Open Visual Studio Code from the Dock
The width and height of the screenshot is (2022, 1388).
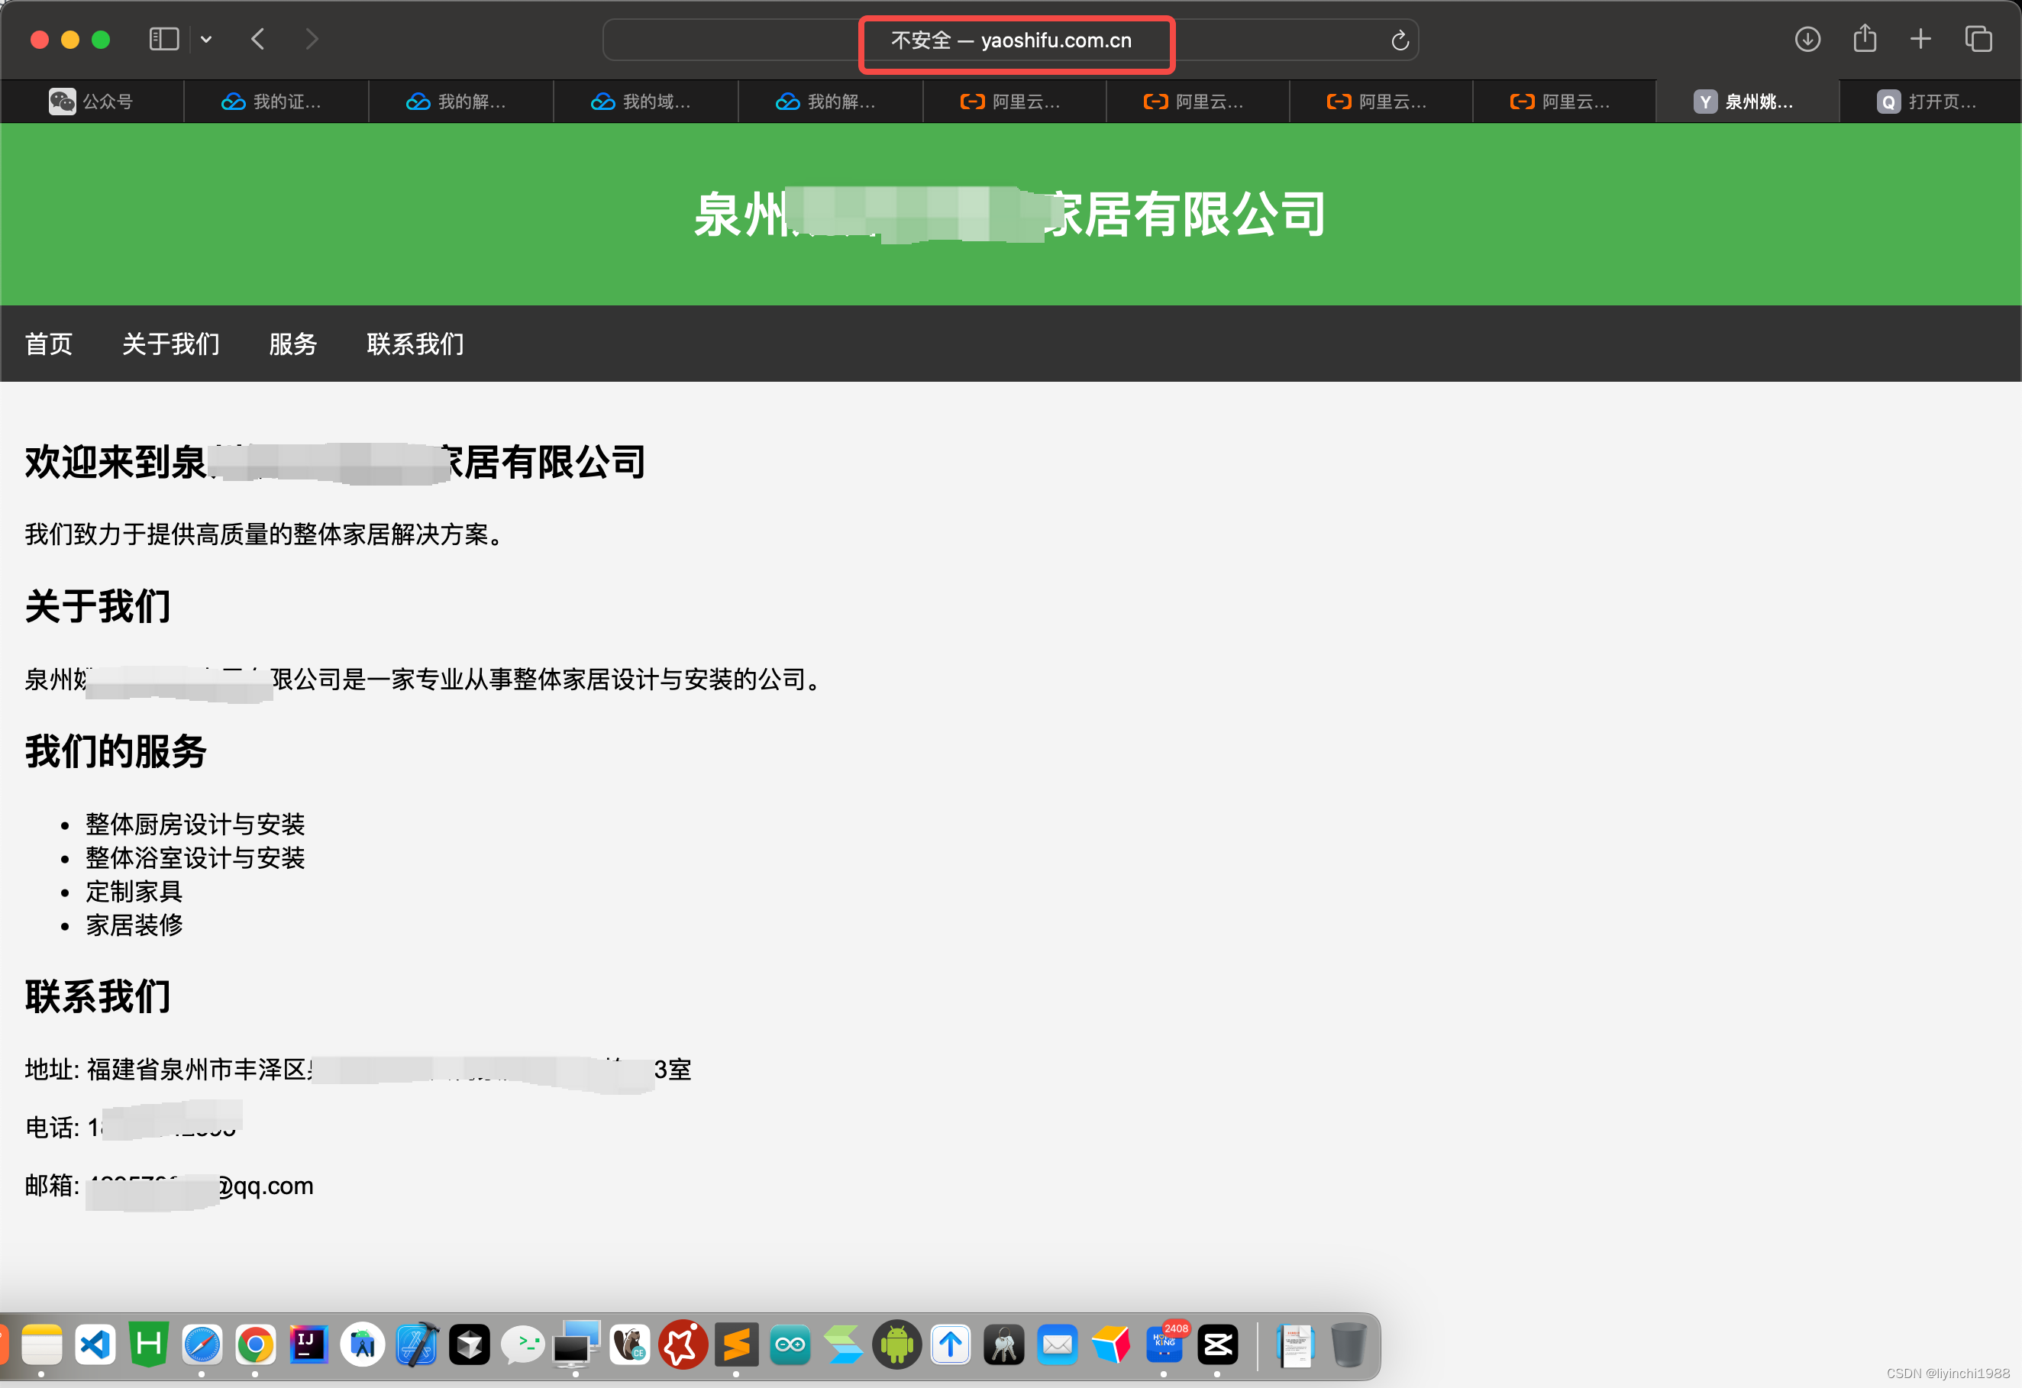pos(95,1344)
